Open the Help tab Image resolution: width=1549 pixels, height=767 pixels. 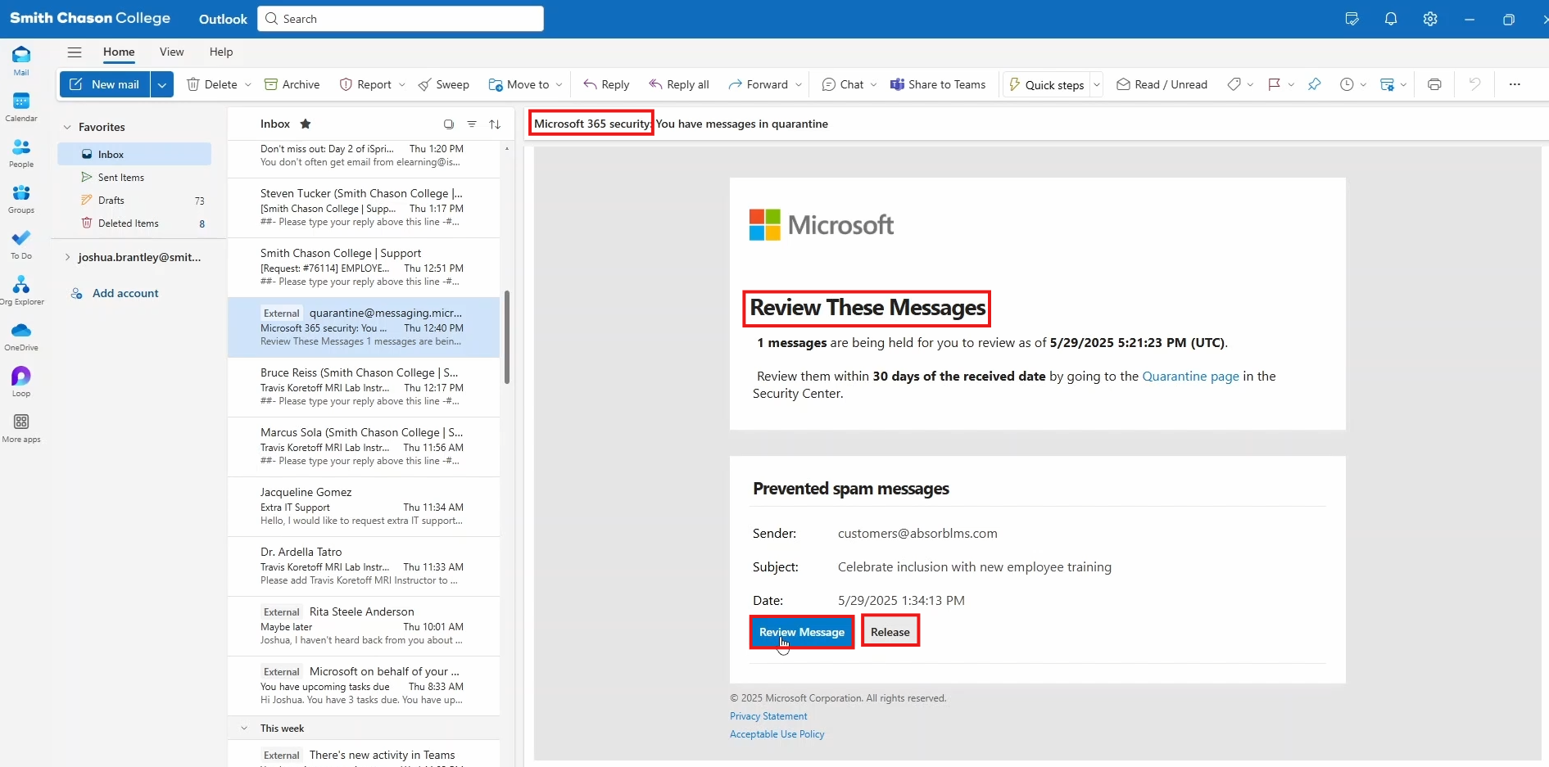tap(221, 52)
